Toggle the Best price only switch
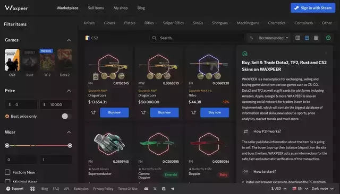Image resolution: width=340 pixels, height=194 pixels. 66,117
